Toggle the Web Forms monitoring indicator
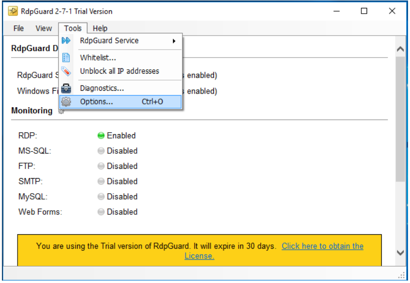Image resolution: width=410 pixels, height=283 pixels. coord(101,212)
